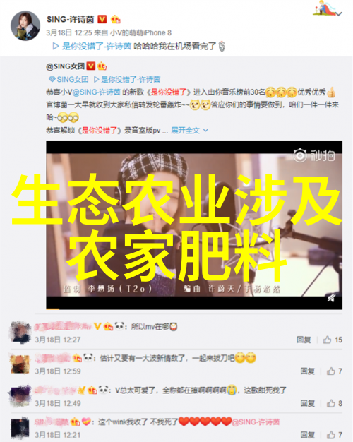The height and width of the screenshot is (442, 353).
Task: Click the orange V verified badge beside SING-许诗茵
Action: coord(102,19)
